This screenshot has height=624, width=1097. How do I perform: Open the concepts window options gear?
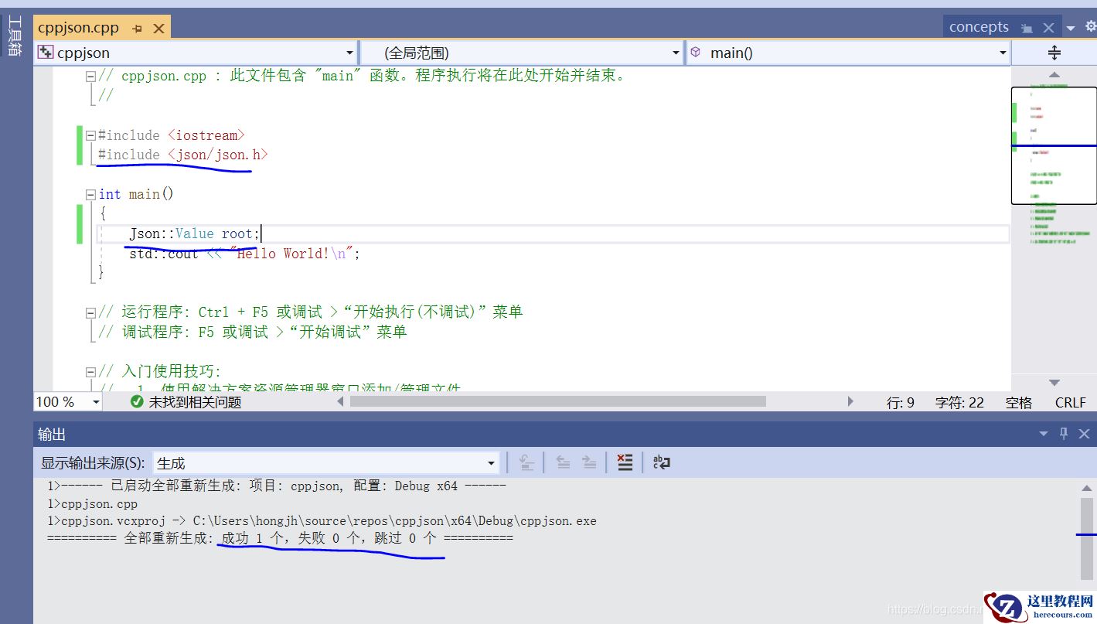[x=1091, y=26]
